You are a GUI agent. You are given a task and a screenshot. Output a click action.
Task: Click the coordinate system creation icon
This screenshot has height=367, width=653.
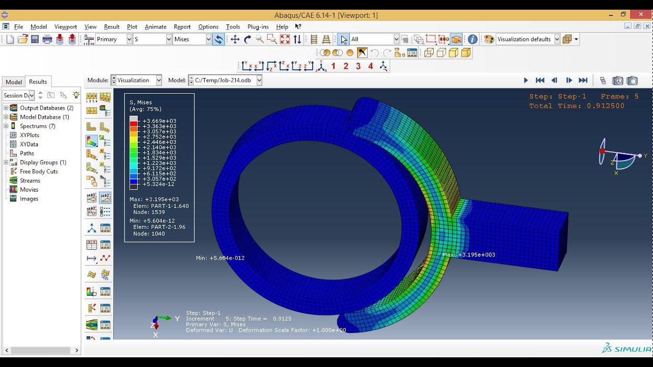click(92, 228)
